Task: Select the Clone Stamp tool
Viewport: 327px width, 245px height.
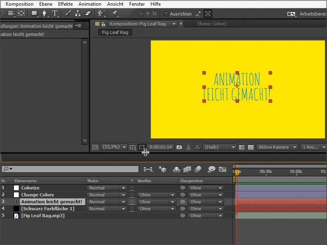Action: point(78,13)
